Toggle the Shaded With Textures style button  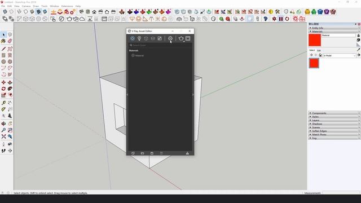(x=38, y=12)
